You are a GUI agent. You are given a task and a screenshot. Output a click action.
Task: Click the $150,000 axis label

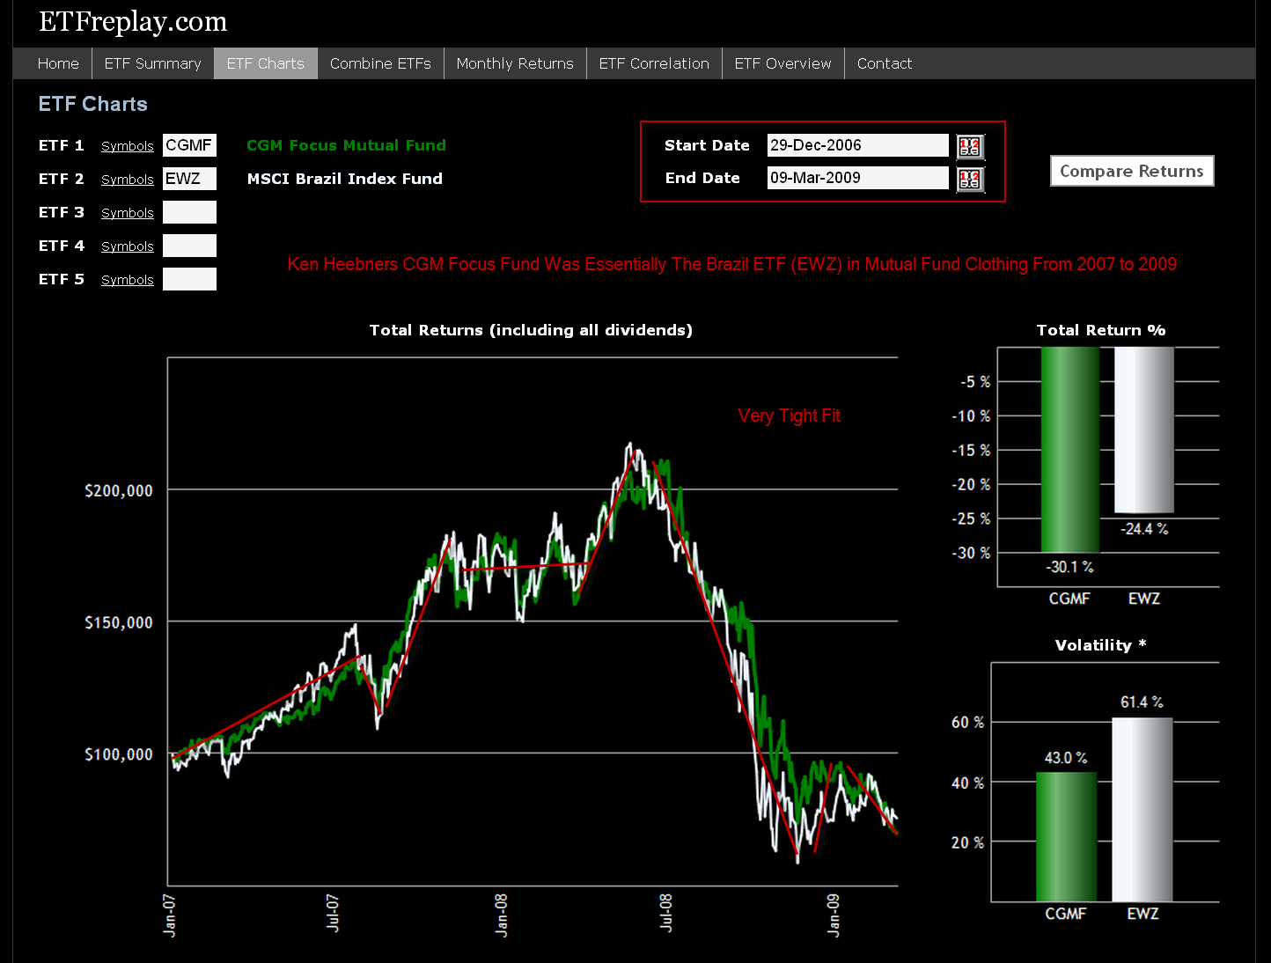pyautogui.click(x=119, y=623)
